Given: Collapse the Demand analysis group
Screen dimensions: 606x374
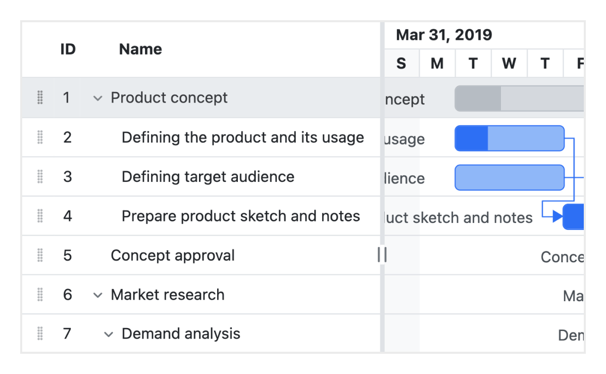Looking at the screenshot, I should pyautogui.click(x=108, y=334).
